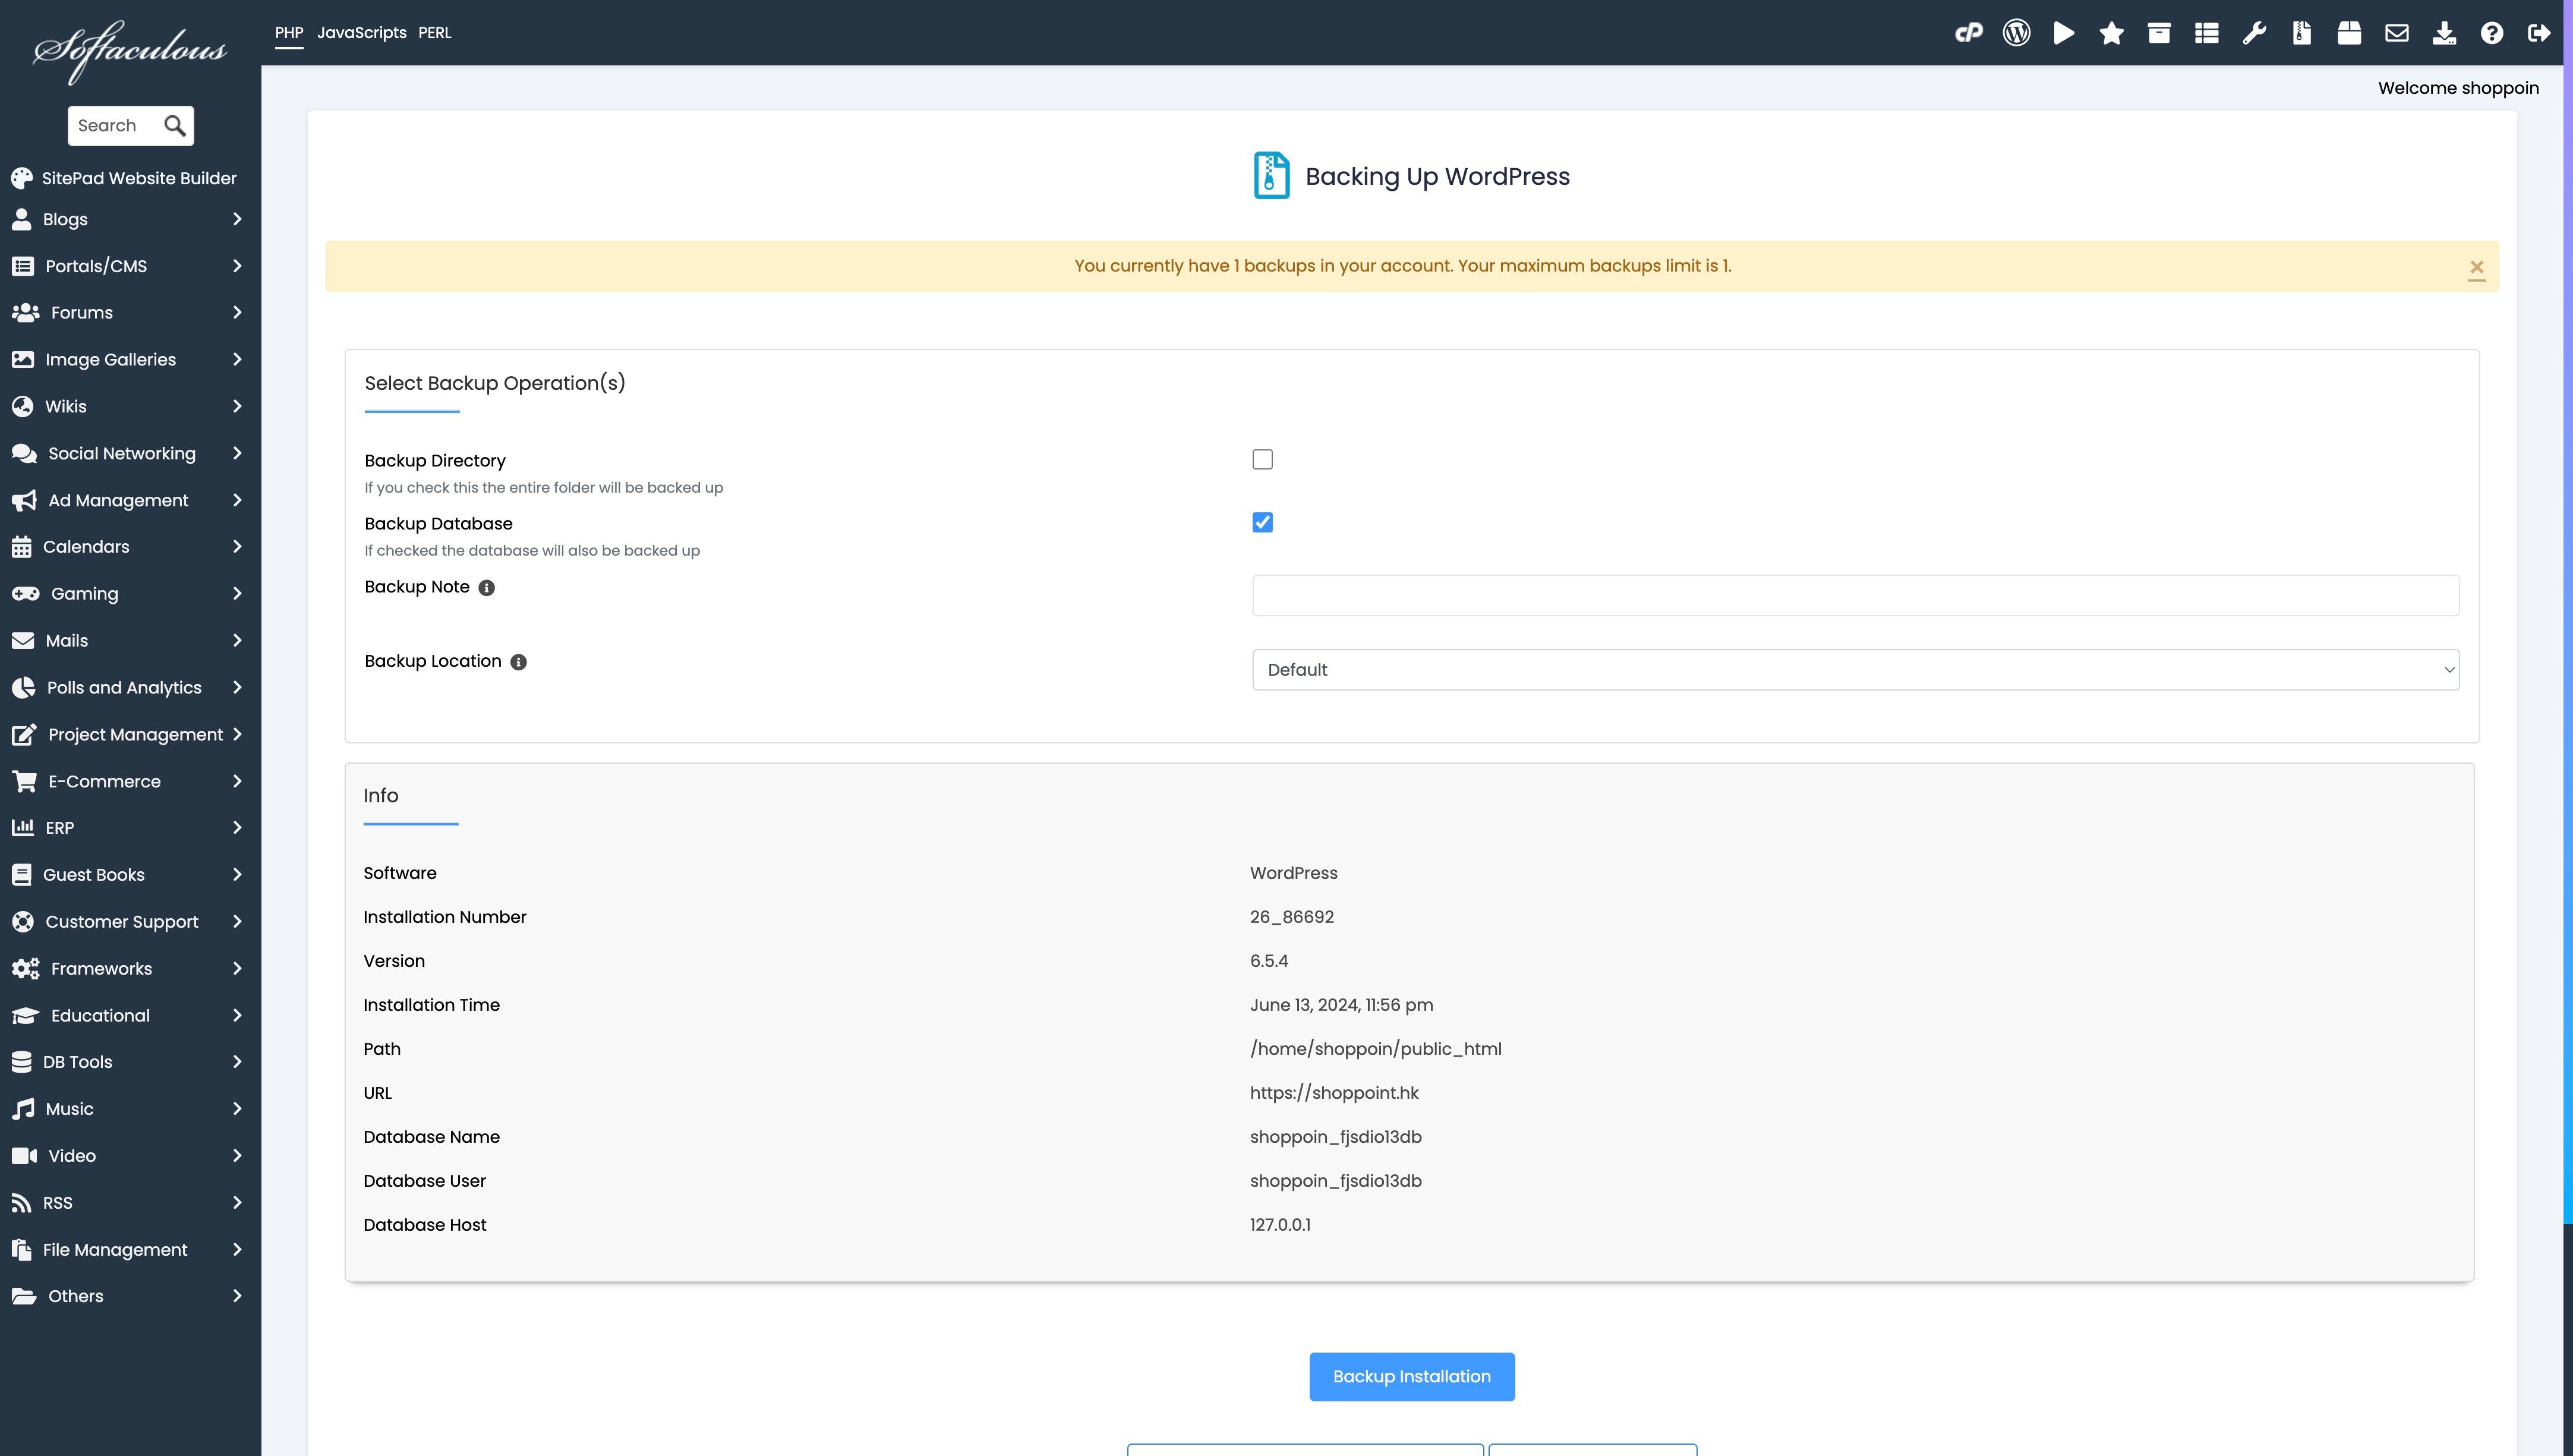This screenshot has height=1456, width=2573.
Task: Open the Educational category label
Action: (101, 1016)
